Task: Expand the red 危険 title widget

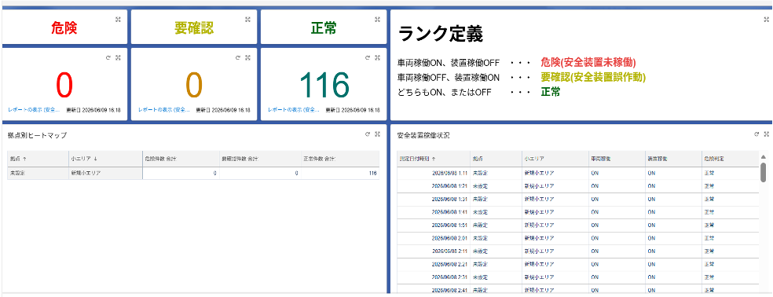Action: [118, 19]
